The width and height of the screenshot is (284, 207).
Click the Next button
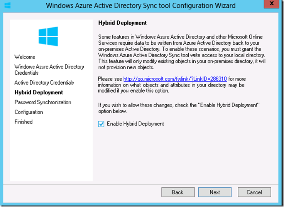[215, 192]
